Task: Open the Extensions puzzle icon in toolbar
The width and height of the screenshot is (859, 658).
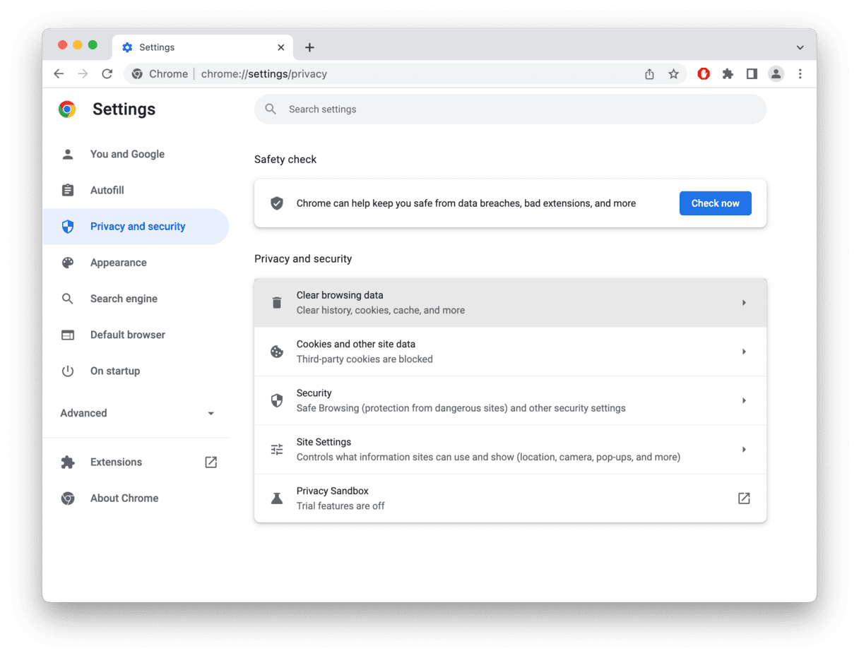Action: (728, 74)
